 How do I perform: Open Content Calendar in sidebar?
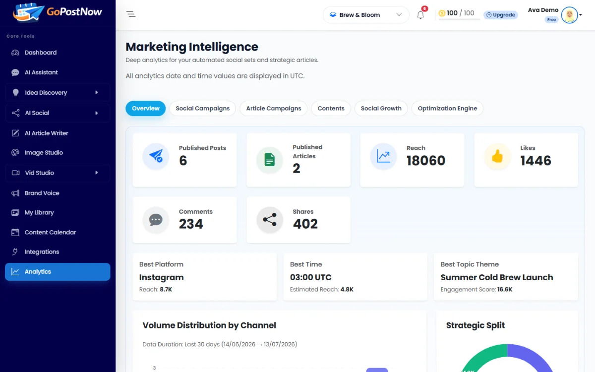(x=58, y=232)
